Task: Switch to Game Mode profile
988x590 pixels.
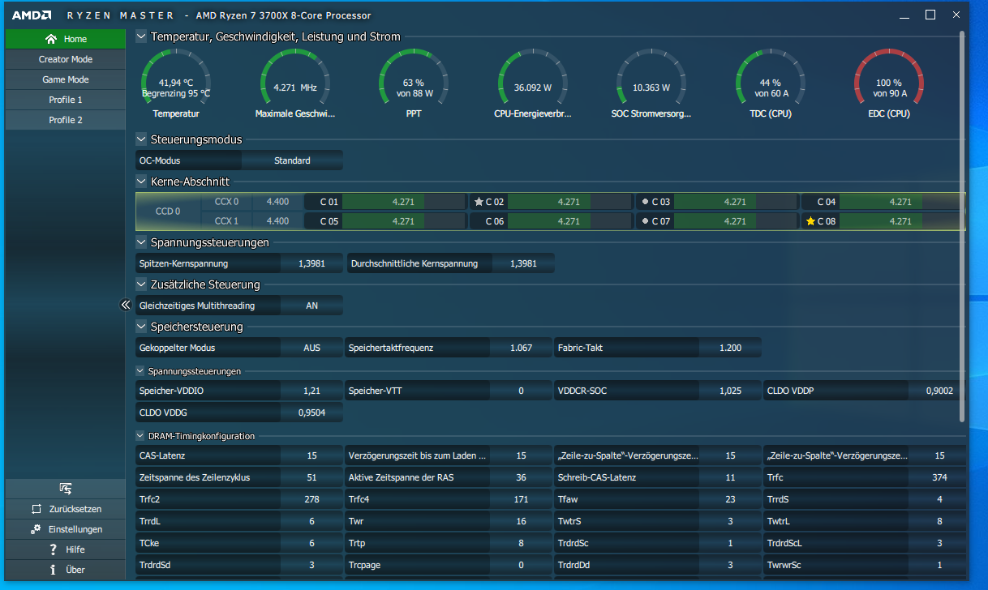Action: click(66, 79)
